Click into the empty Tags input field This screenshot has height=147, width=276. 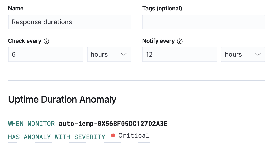[203, 22]
